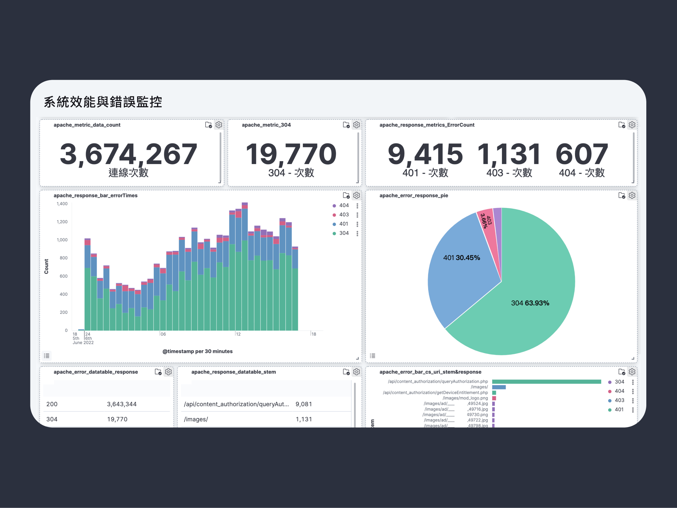Click gear icon on apache_response_bar_errorTimes panel
This screenshot has height=508, width=677.
coord(356,195)
